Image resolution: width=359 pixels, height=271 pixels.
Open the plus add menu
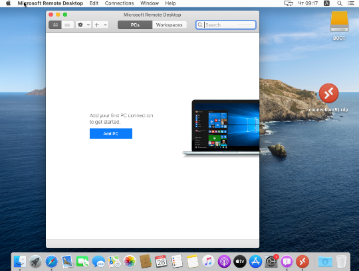pos(100,25)
